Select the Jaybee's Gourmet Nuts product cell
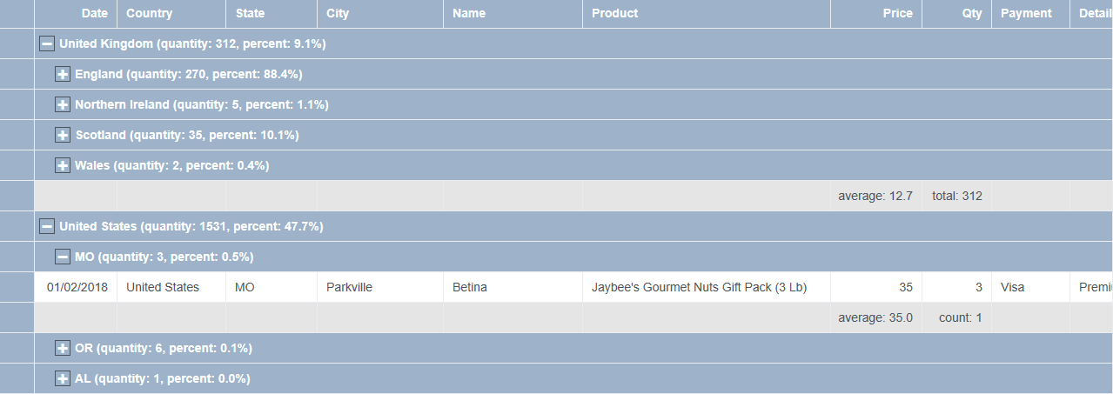Screen dimensions: 1113x394 (x=699, y=287)
